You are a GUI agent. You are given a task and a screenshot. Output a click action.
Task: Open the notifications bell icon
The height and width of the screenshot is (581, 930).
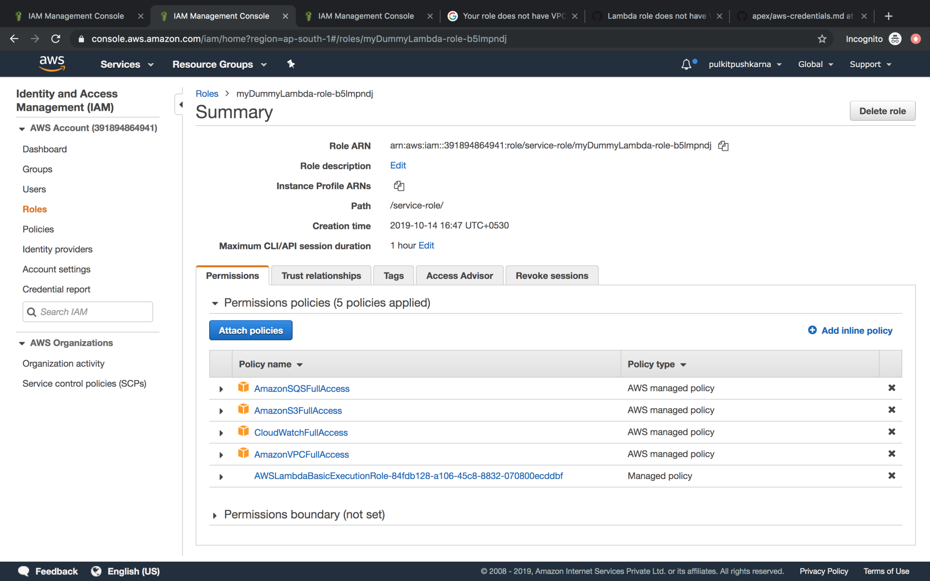[x=686, y=65]
